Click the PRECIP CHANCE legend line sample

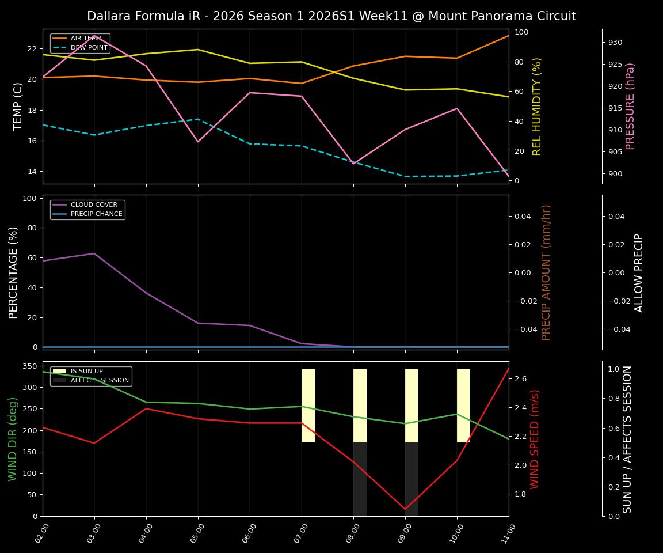click(60, 213)
